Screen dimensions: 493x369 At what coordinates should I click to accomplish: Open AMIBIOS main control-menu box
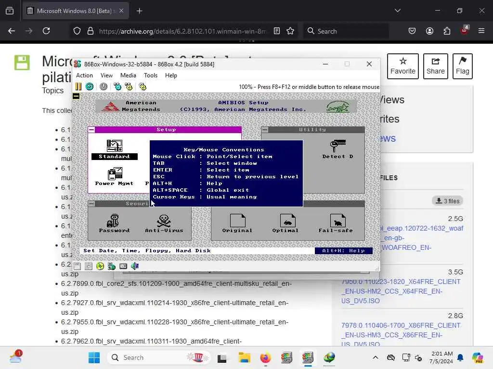(x=76, y=96)
